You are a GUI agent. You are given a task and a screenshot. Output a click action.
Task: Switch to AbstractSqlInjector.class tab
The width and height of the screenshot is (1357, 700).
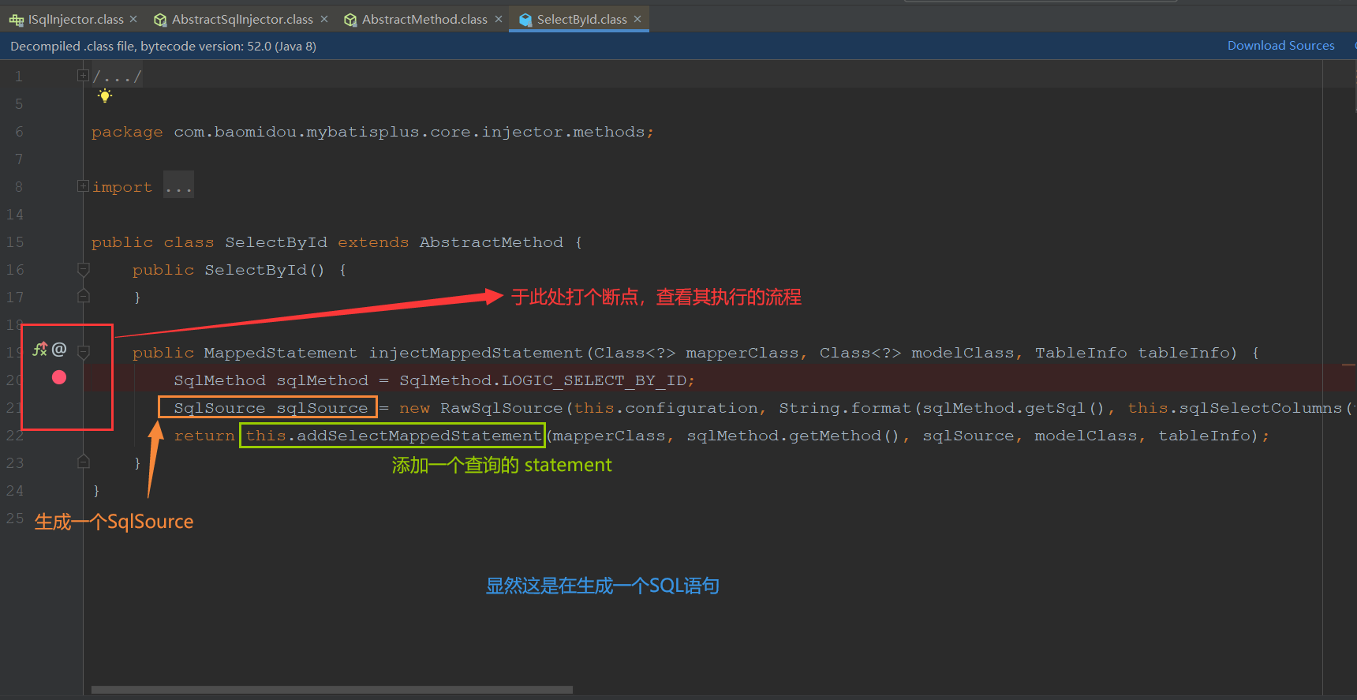[x=242, y=19]
